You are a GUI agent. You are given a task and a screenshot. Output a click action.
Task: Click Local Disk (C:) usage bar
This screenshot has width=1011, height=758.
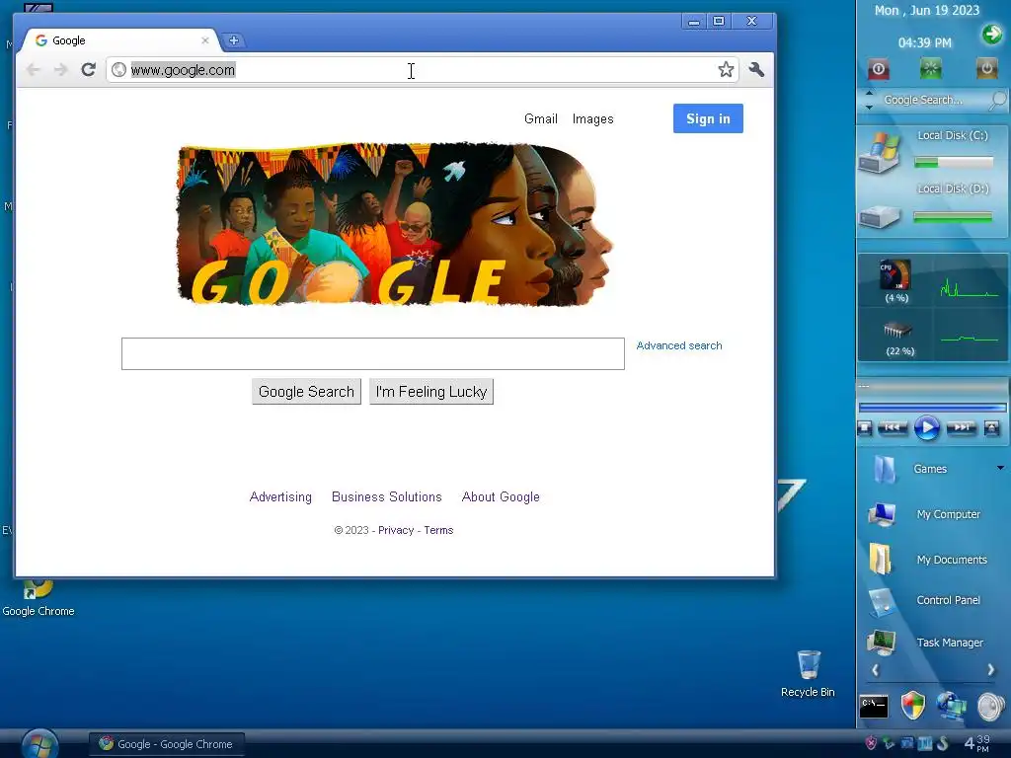(954, 163)
